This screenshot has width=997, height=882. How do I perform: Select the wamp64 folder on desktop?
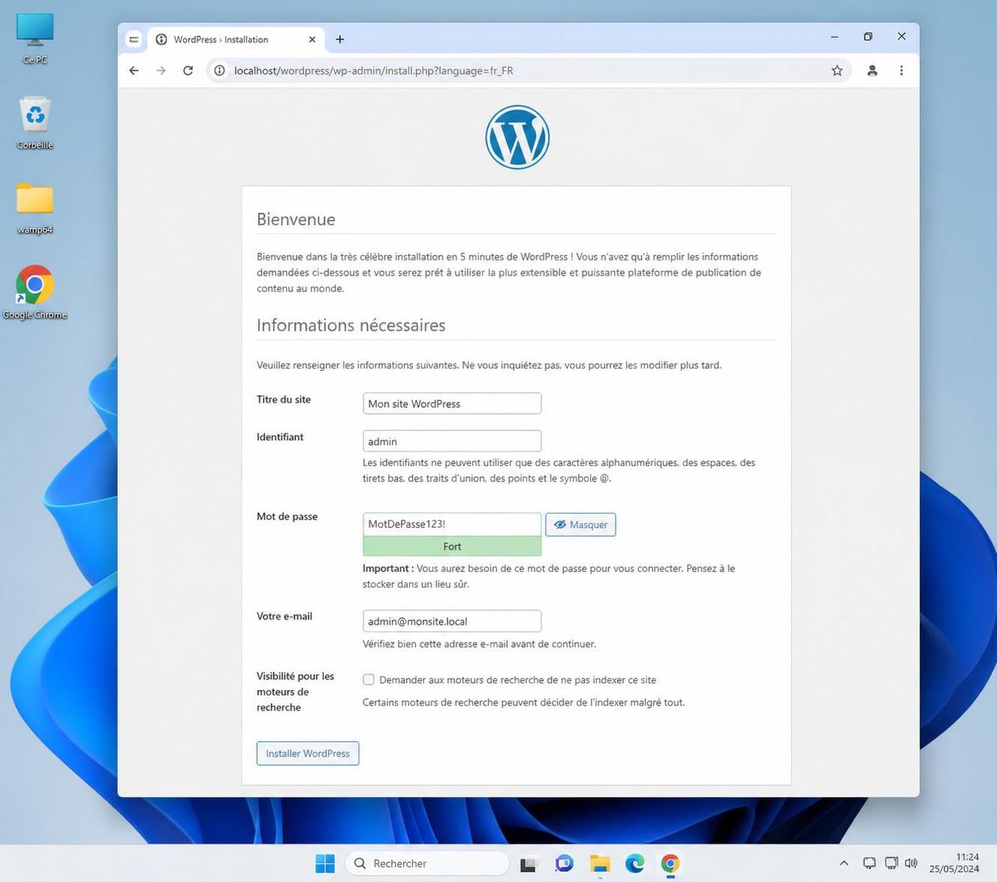(x=34, y=209)
